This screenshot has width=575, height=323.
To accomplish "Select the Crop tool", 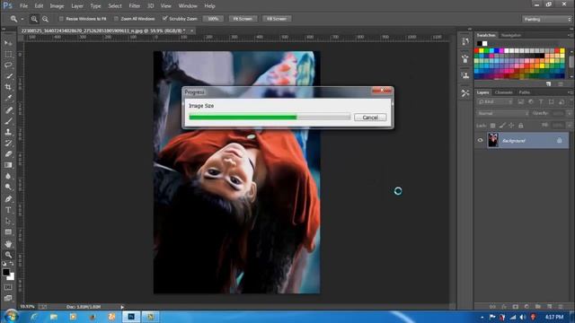I will click(8, 87).
